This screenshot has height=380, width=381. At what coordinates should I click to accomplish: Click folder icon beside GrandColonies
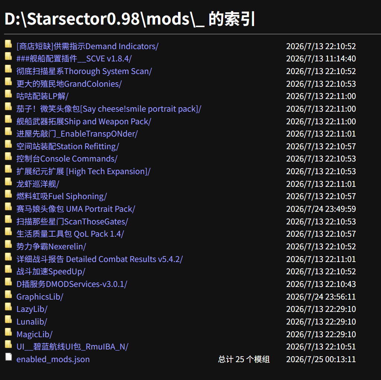coord(9,82)
